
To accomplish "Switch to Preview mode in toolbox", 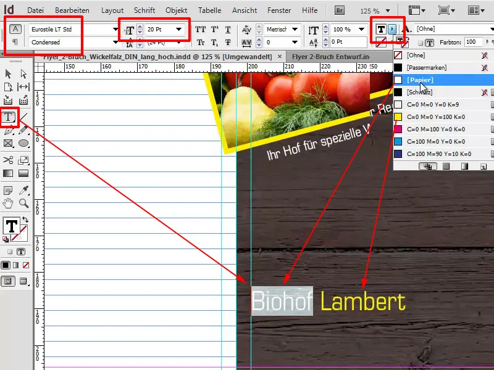I will click(x=23, y=281).
